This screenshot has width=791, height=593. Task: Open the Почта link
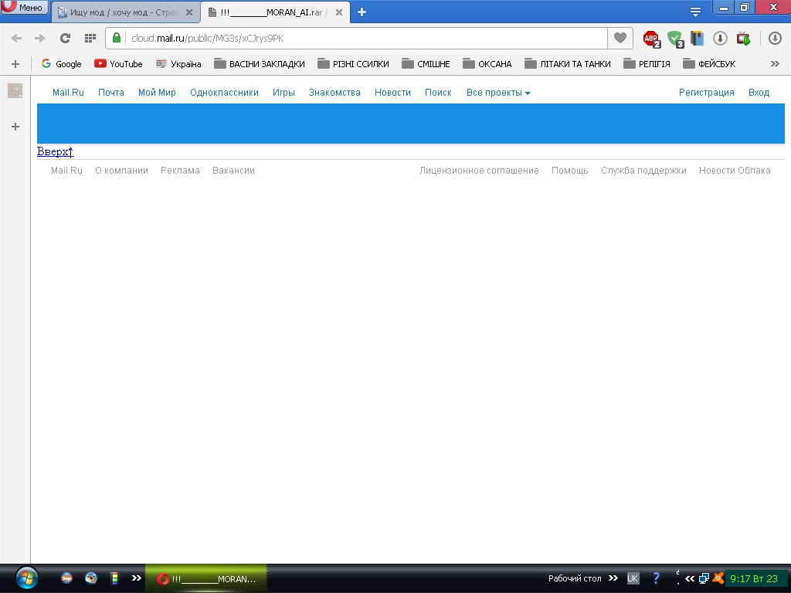(111, 93)
